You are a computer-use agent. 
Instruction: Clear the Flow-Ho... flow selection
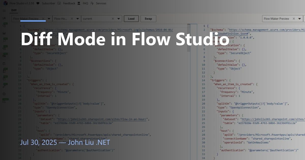[x=72, y=19]
